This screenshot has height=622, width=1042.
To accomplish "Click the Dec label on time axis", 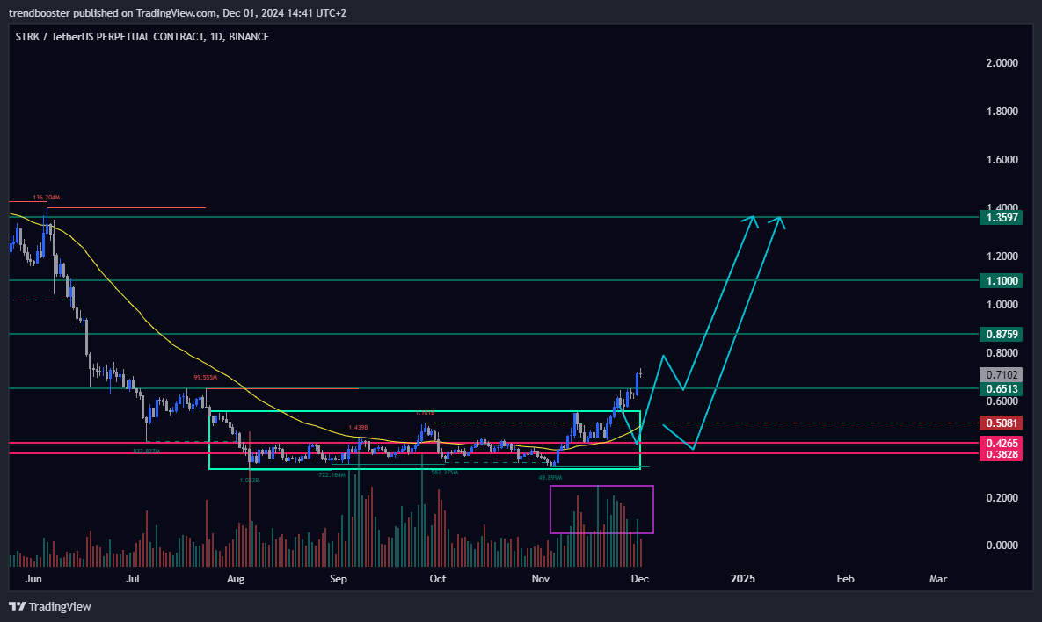I will pos(640,579).
